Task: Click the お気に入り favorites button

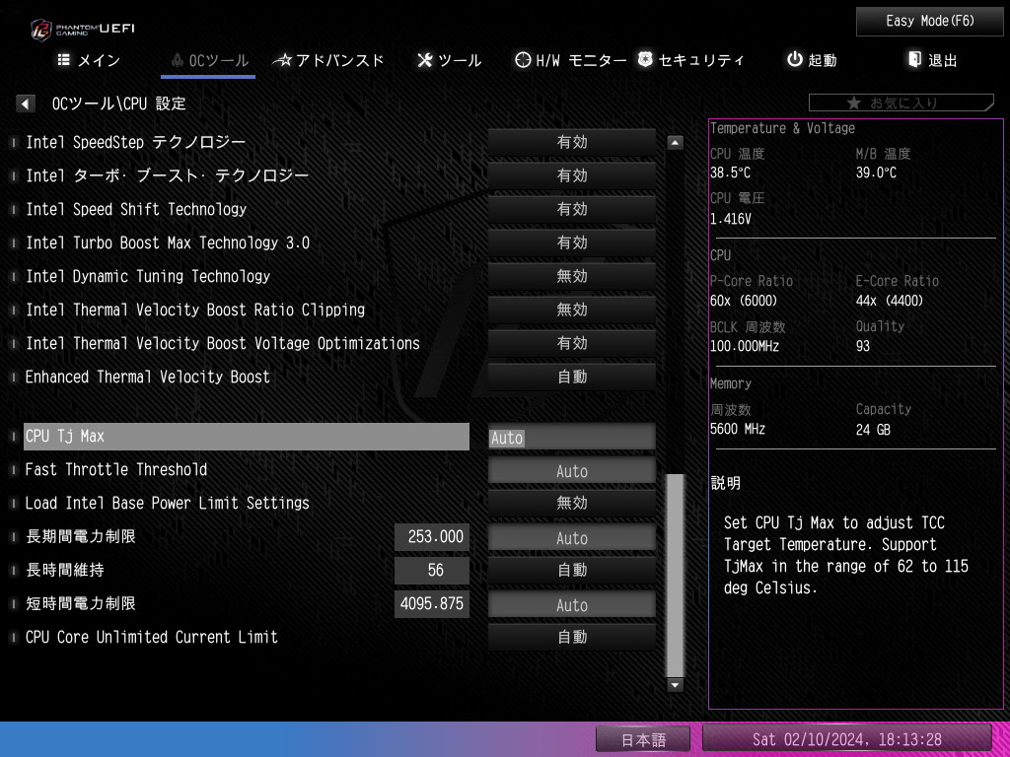Action: pos(902,103)
